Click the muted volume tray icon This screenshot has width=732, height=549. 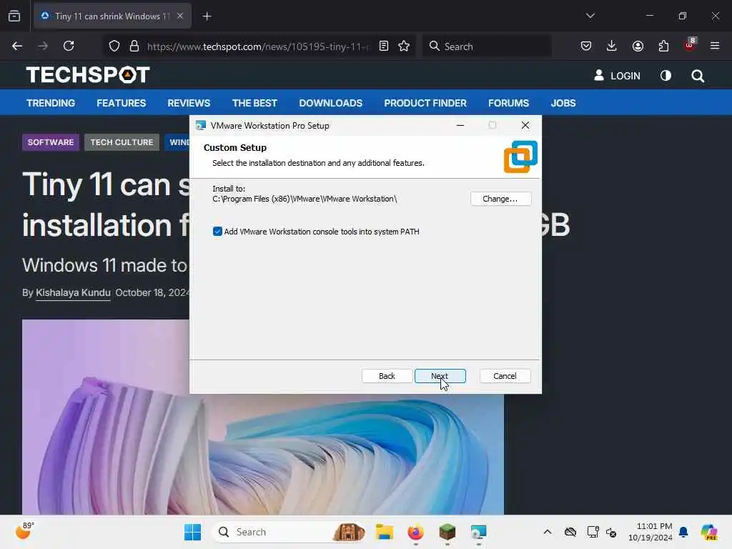point(611,532)
